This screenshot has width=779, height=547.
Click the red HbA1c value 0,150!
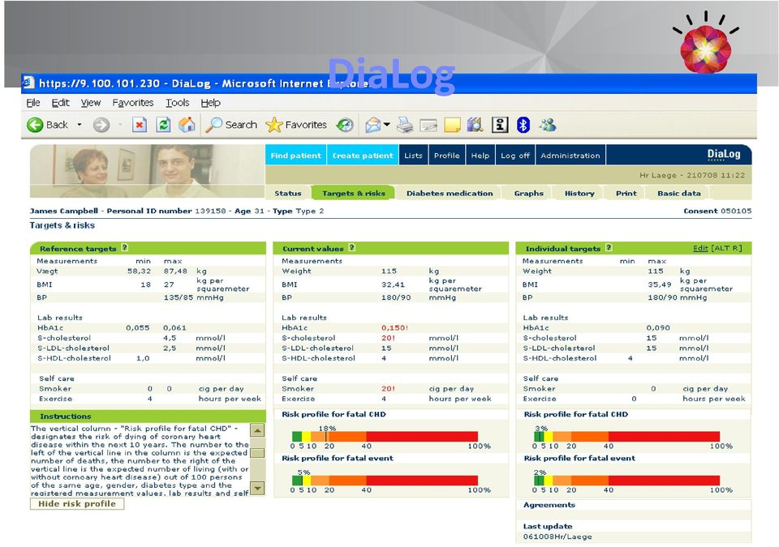click(x=395, y=327)
